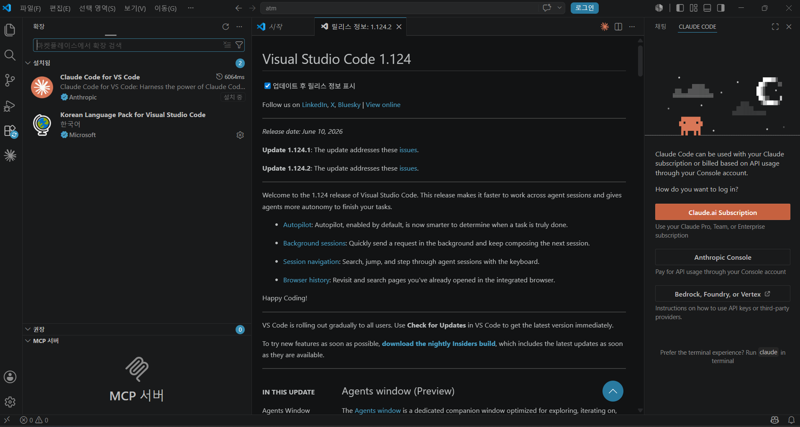
Task: Open the Source Control view icon
Action: (10, 80)
